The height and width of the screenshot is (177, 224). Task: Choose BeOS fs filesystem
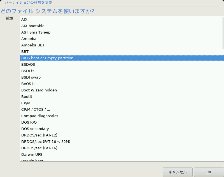coord(122,84)
